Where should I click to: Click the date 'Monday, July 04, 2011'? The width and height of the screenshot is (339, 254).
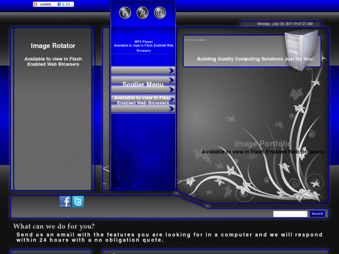click(275, 24)
